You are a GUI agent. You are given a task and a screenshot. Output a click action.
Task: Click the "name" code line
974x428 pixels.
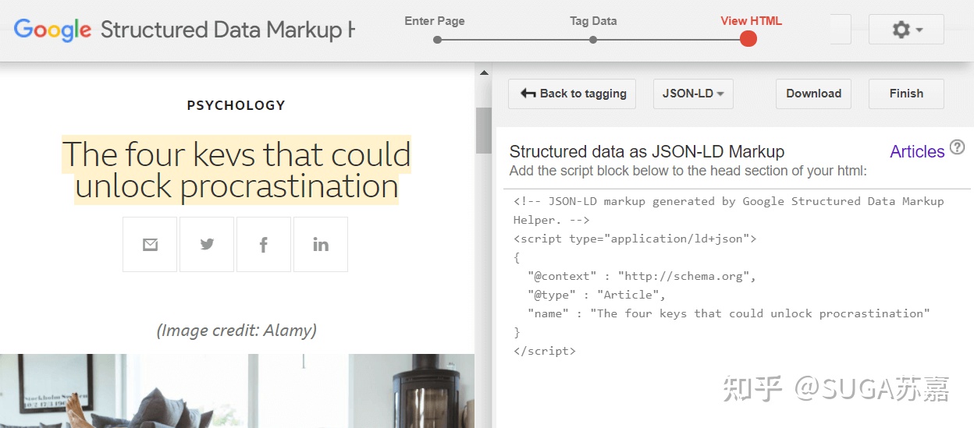click(x=729, y=313)
